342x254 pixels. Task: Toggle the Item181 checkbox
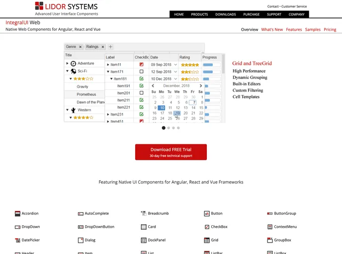point(141,78)
